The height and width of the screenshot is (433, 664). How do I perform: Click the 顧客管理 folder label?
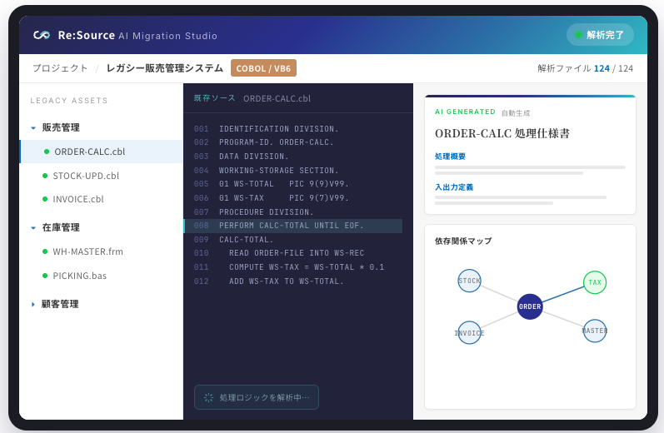[60, 304]
